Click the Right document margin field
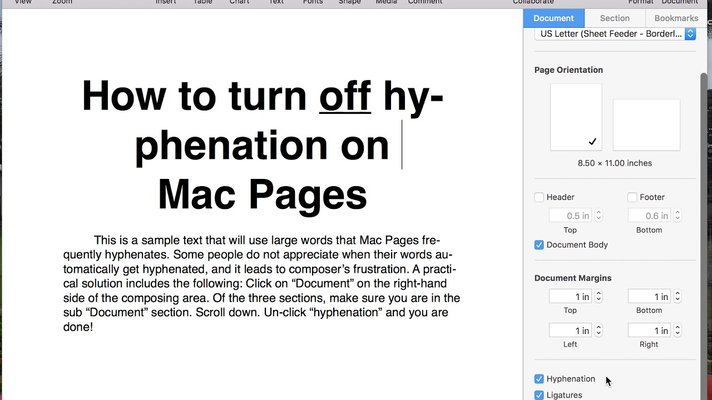The image size is (712, 400). click(x=649, y=331)
